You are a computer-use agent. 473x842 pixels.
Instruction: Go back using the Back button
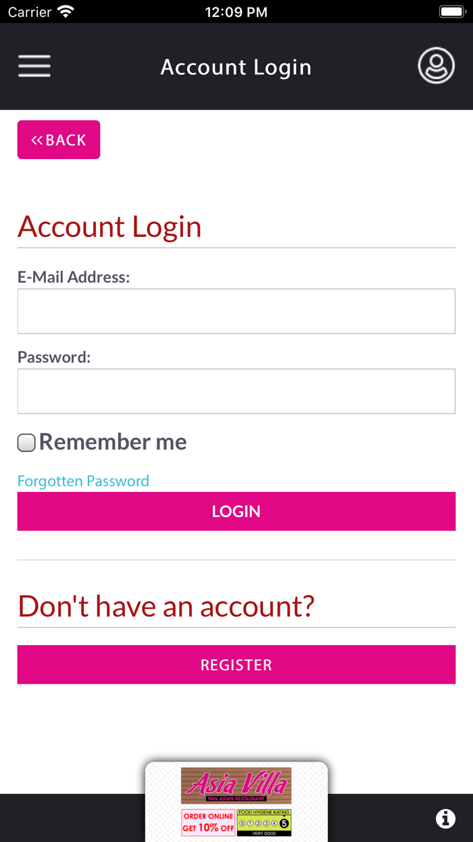click(59, 140)
